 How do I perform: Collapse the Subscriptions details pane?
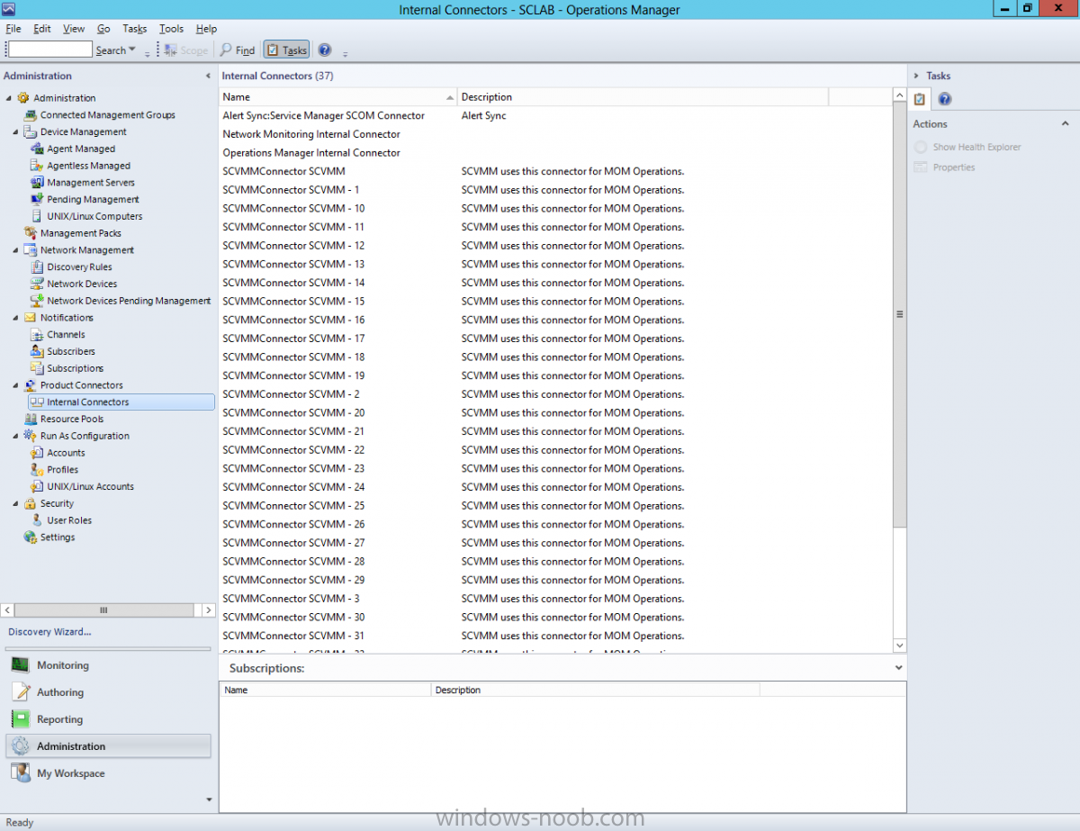point(898,668)
